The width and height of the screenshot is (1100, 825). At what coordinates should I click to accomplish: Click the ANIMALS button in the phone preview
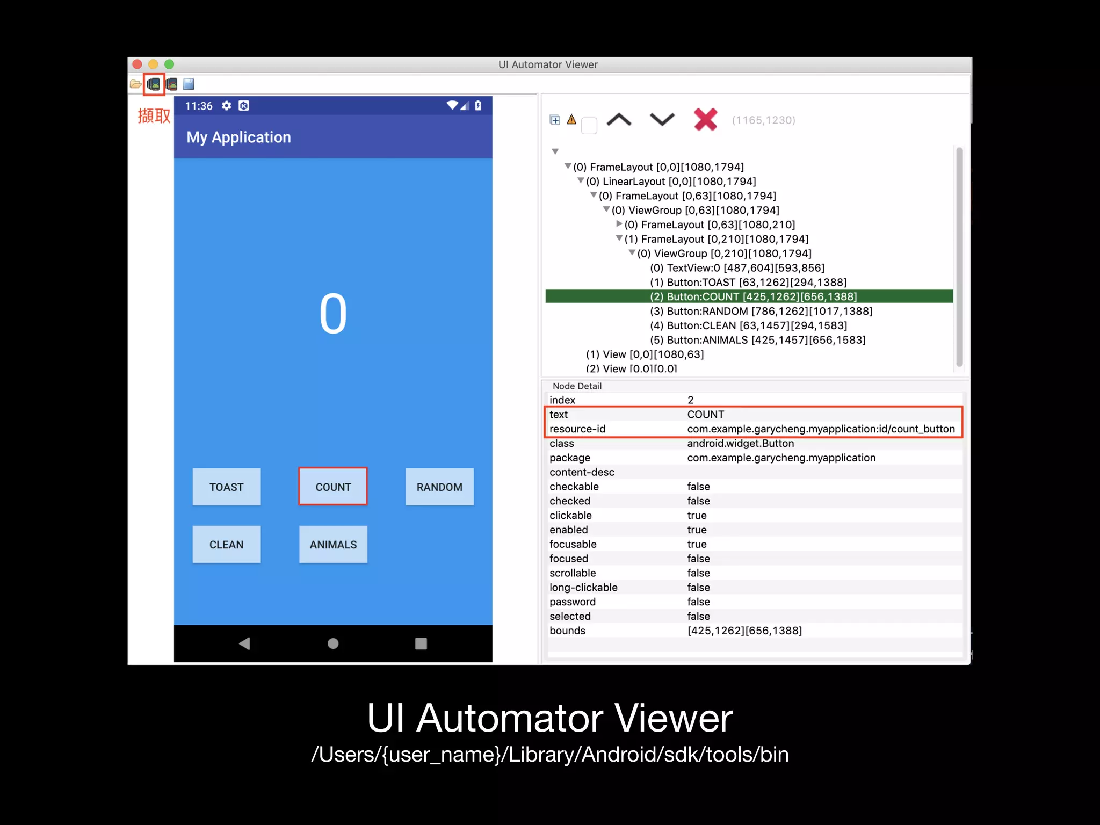click(333, 545)
